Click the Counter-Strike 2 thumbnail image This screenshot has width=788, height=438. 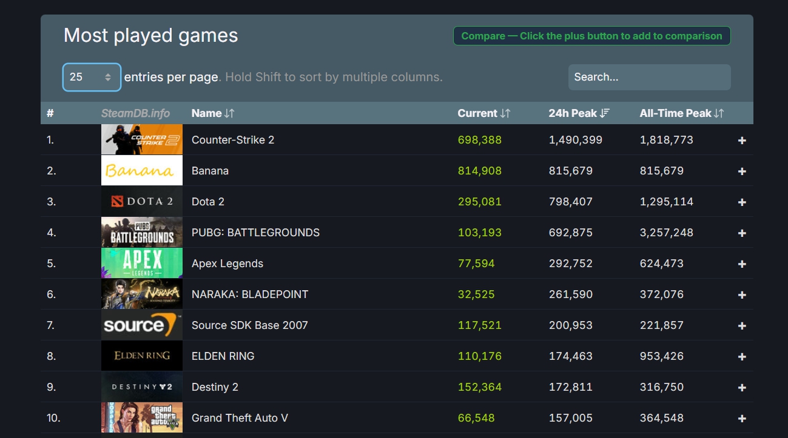tap(141, 140)
